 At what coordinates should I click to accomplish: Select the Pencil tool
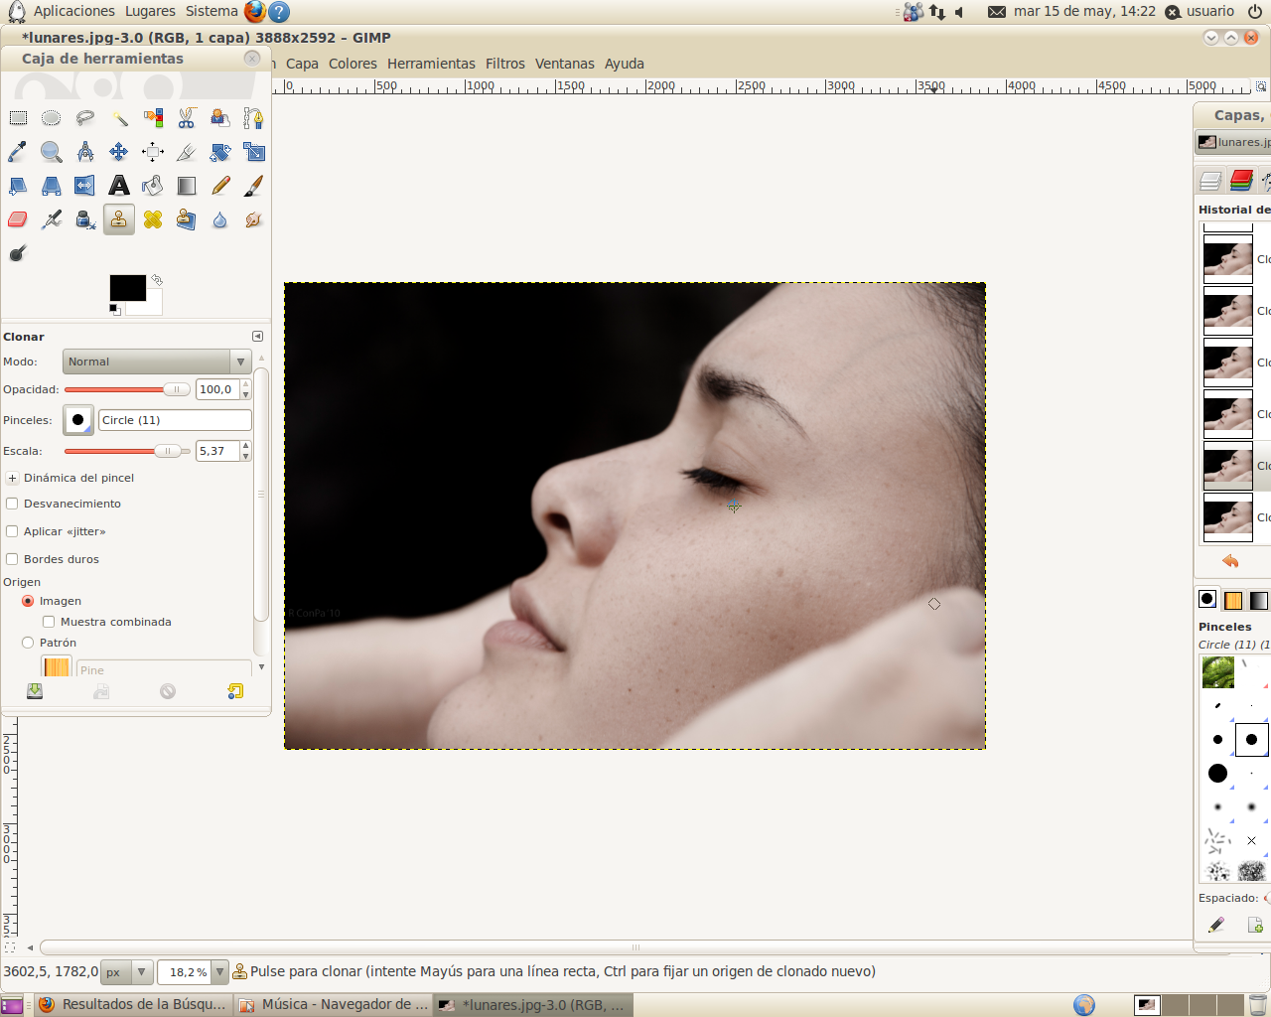(220, 186)
